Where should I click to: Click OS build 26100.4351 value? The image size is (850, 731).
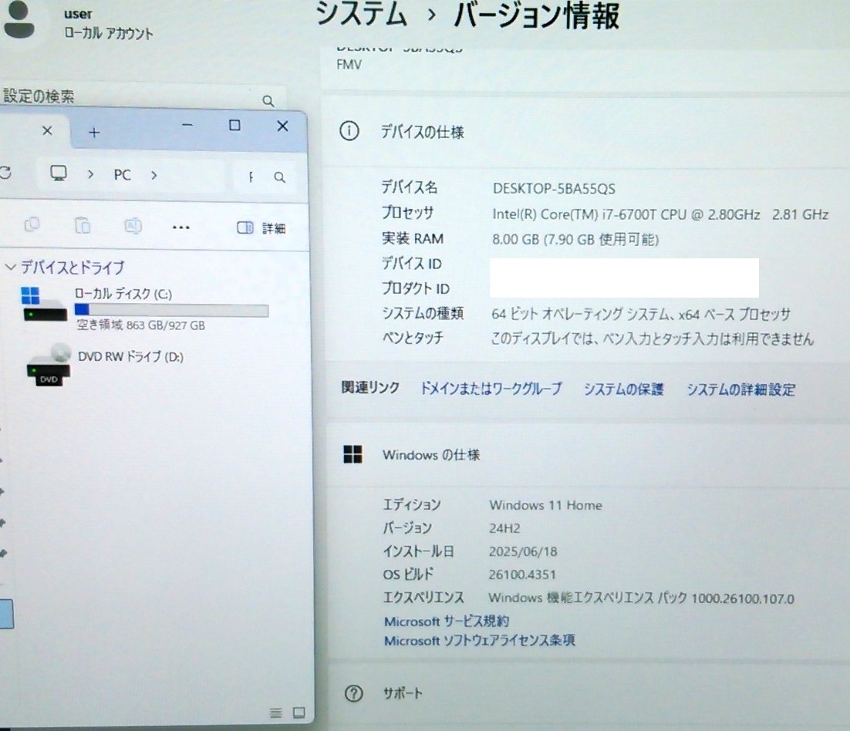coord(523,574)
